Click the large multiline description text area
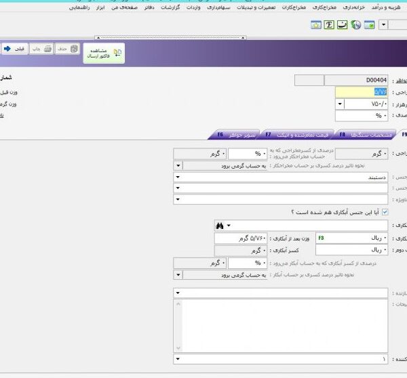407x378 pixels. 281,324
